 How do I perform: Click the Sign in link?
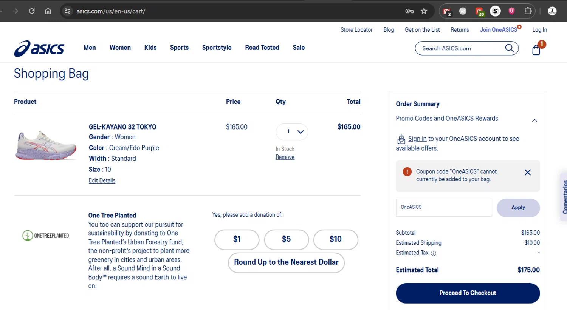coord(417,139)
